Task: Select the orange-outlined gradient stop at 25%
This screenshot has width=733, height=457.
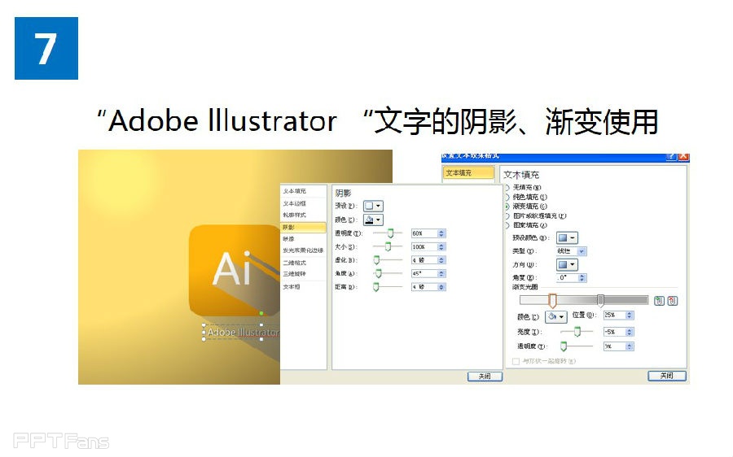Action: coord(552,301)
